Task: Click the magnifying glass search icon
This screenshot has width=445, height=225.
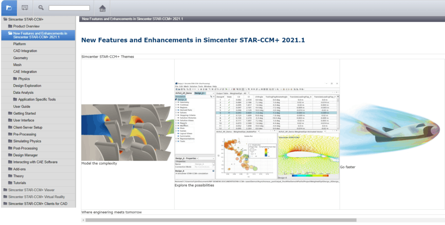Action: 41,8
